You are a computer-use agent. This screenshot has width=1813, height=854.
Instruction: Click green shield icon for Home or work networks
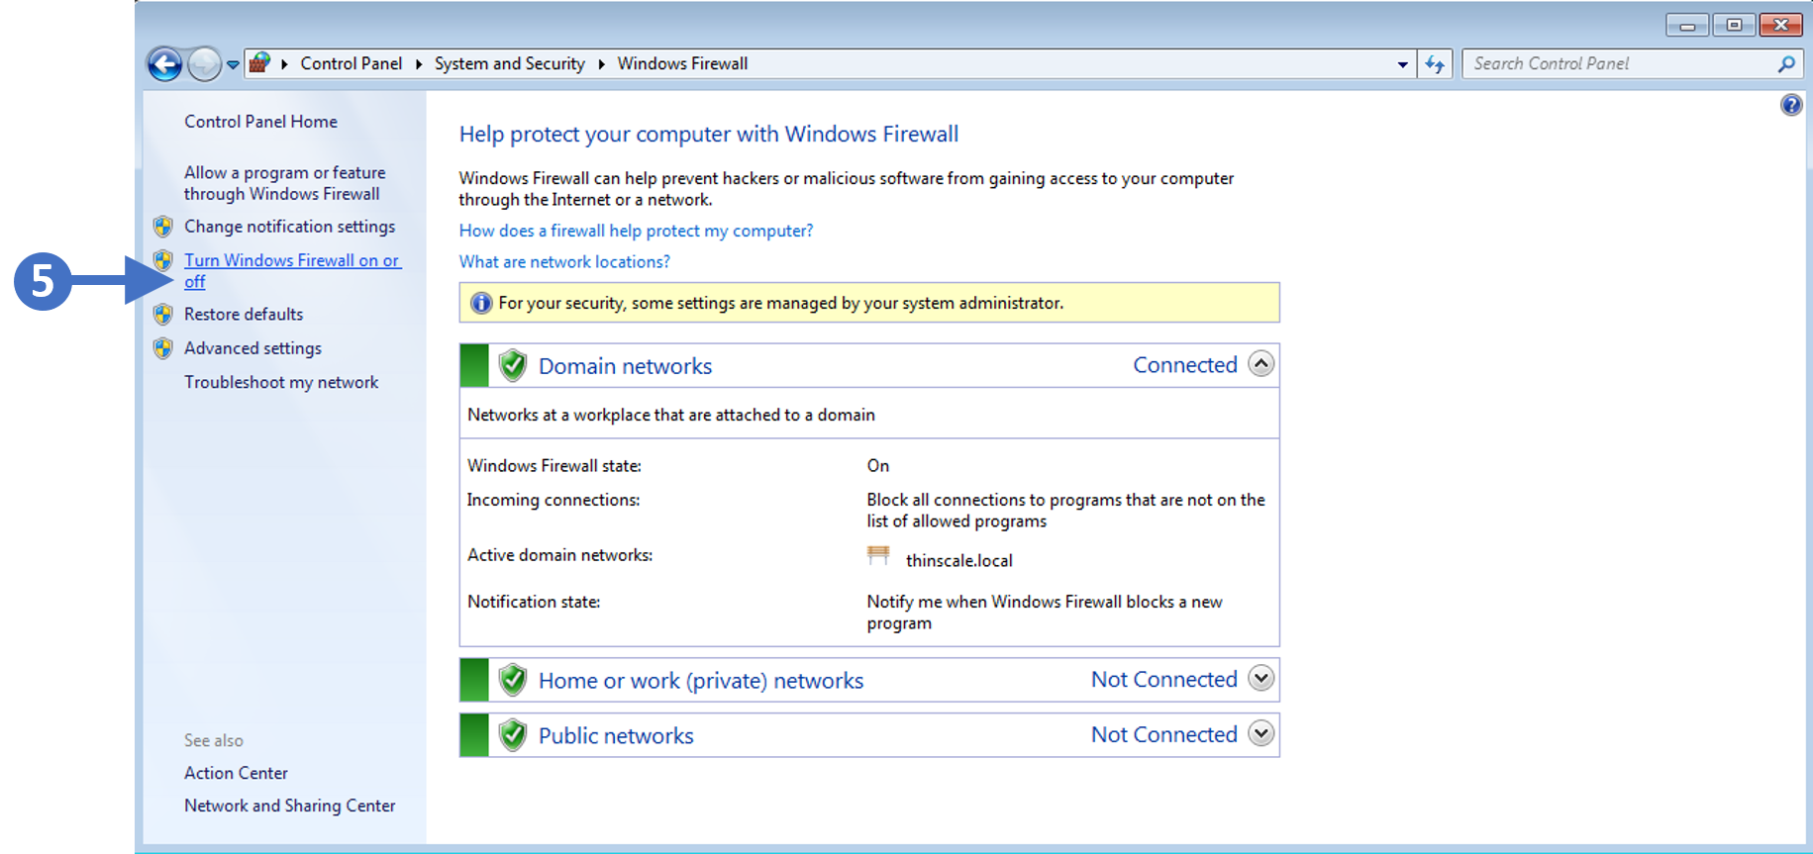click(x=512, y=680)
